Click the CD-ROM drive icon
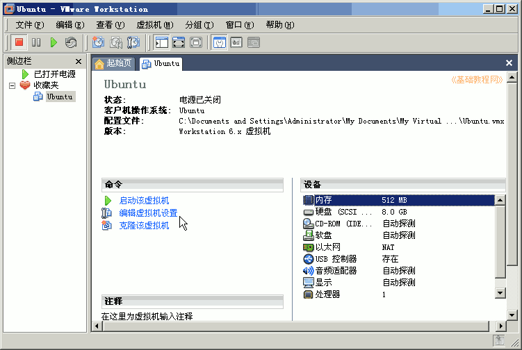The height and width of the screenshot is (350, 522). (309, 224)
